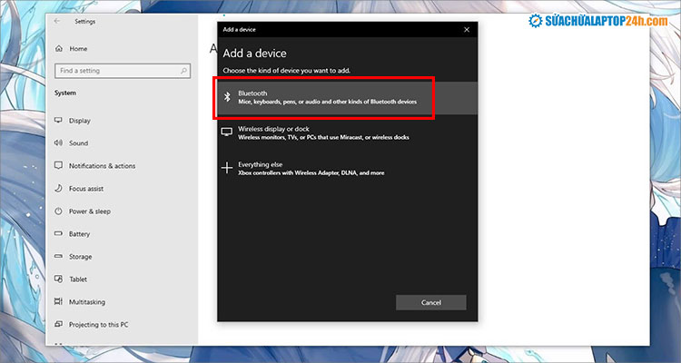Click the Wireless display monitor icon
681x363 pixels.
coord(227,132)
